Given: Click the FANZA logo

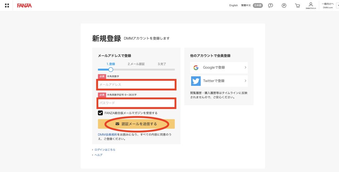Looking at the screenshot, I should [24, 6].
